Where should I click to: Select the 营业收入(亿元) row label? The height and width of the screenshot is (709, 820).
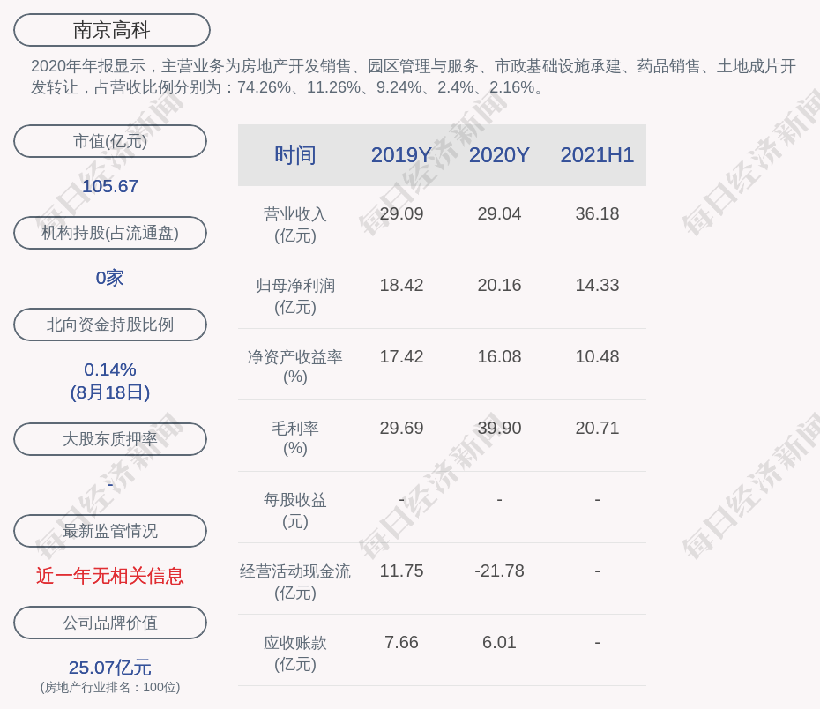click(x=295, y=225)
